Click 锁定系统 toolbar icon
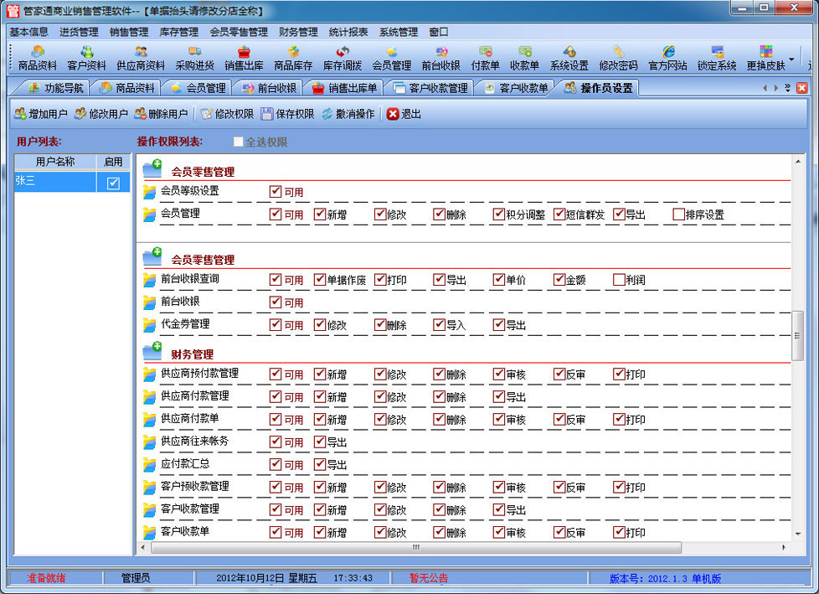This screenshot has width=819, height=594. click(x=717, y=58)
